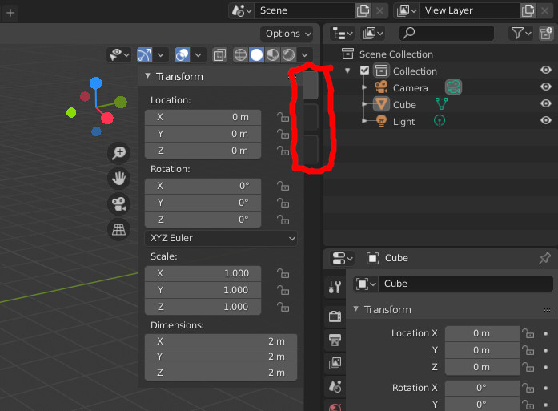Open the Output properties tab
Viewport: 558px width, 411px height.
click(x=335, y=340)
